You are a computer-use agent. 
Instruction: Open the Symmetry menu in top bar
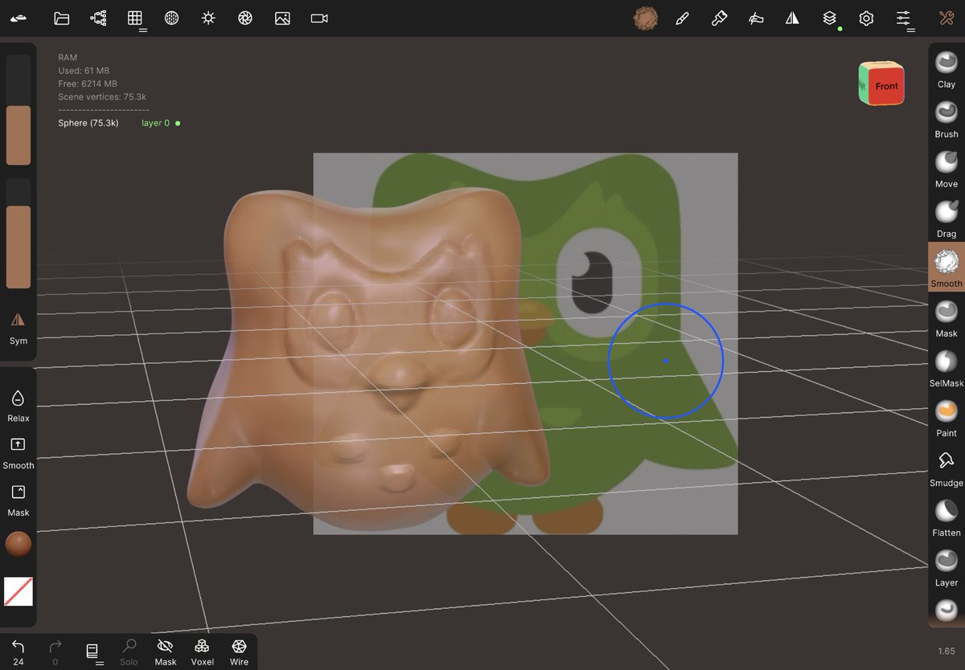point(793,18)
